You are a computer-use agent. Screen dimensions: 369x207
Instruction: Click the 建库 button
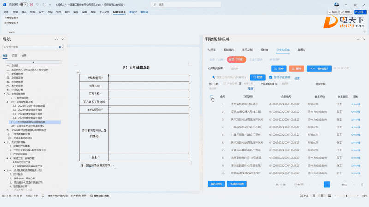point(279,69)
